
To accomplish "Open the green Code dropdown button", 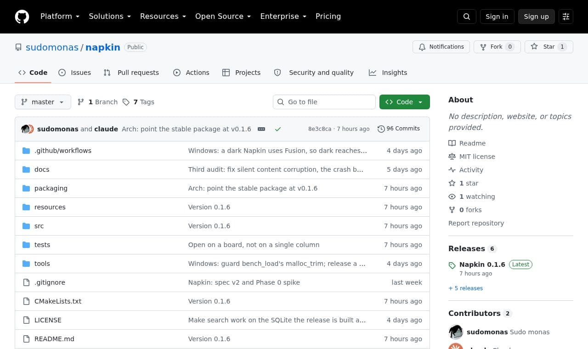I will point(405,102).
